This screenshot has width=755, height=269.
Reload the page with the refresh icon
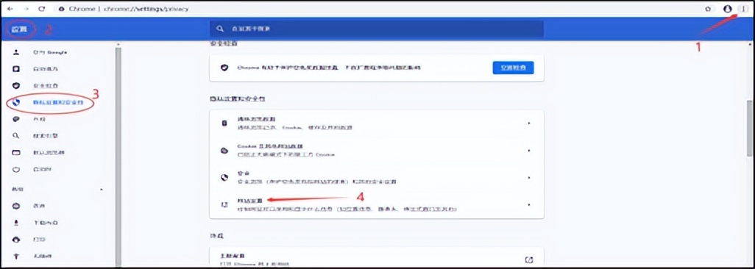42,9
